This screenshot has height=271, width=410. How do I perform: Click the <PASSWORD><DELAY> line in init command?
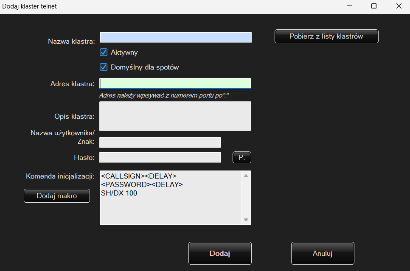[142, 184]
